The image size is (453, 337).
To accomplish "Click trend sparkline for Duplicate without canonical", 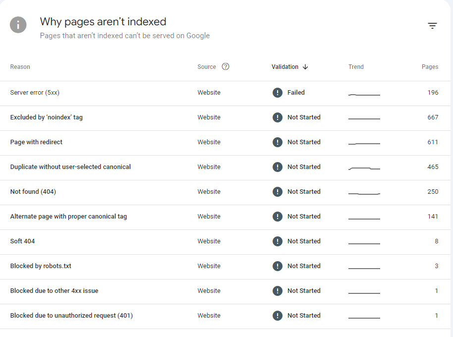I will tap(364, 168).
